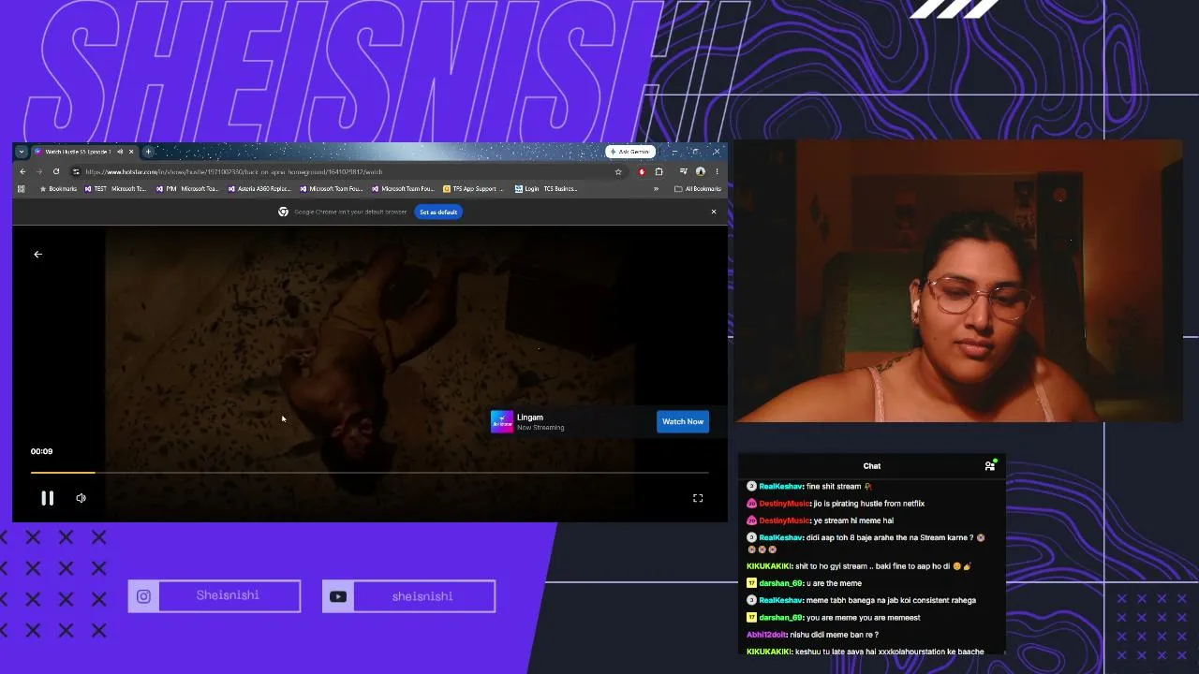Mute the tab using its speaker icon
This screenshot has height=674, width=1199.
[x=120, y=152]
